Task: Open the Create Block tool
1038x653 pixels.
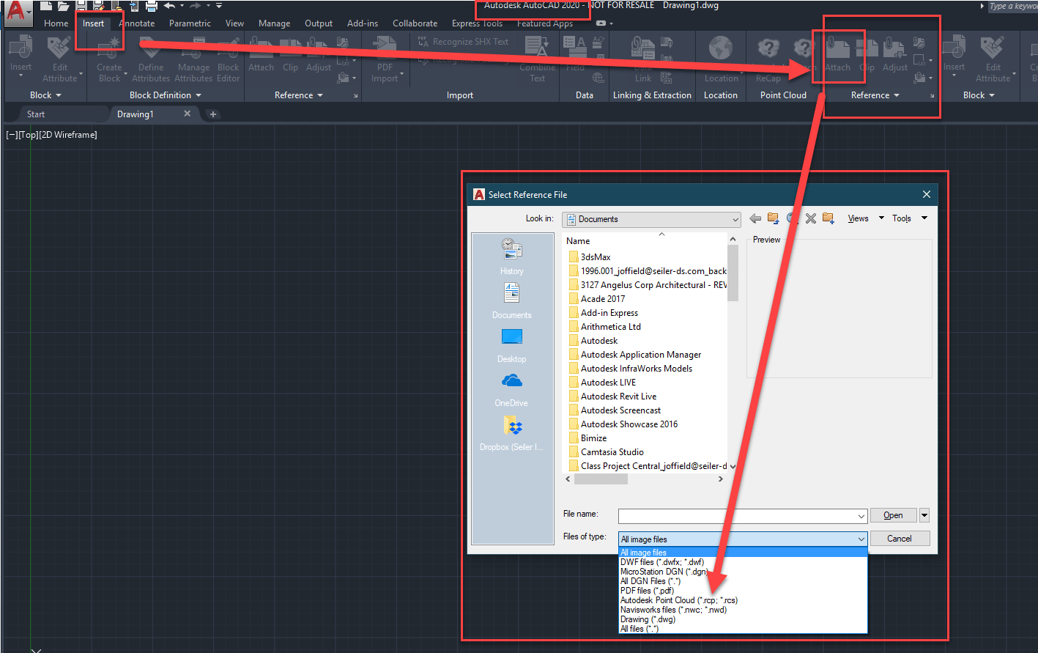Action: coord(109,59)
